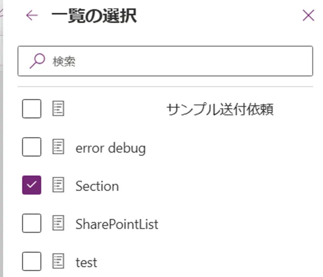Screen dimensions: 323x277
Task: Go back using the left arrow
Action: click(32, 16)
